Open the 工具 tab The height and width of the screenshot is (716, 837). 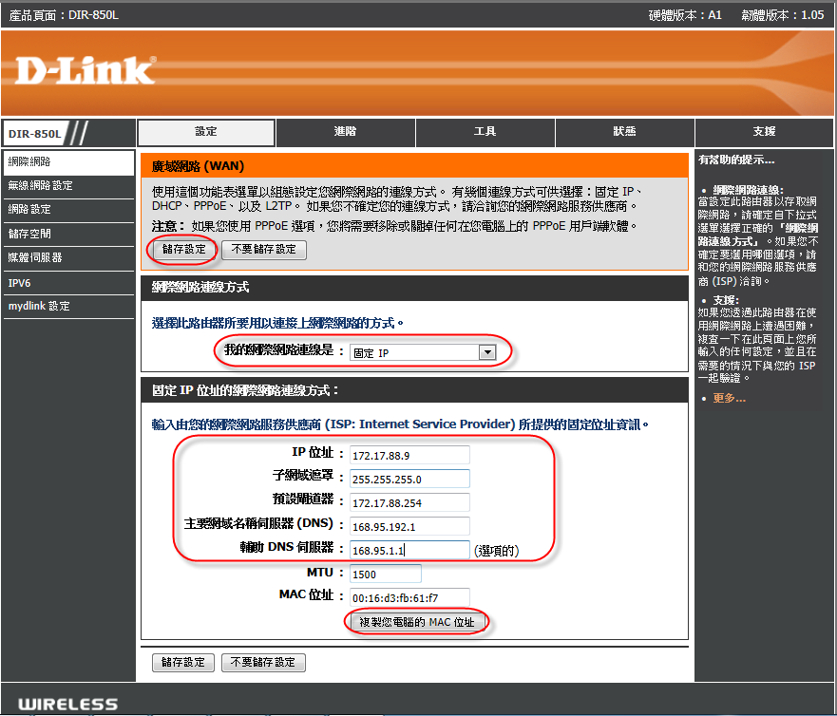(x=485, y=132)
